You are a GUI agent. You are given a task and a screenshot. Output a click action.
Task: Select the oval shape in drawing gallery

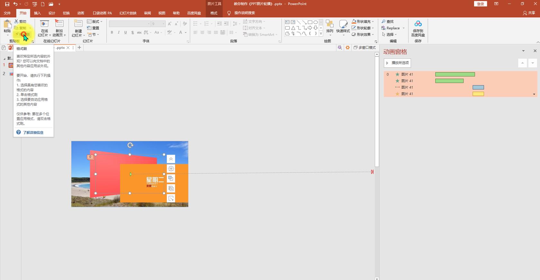pyautogui.click(x=316, y=22)
